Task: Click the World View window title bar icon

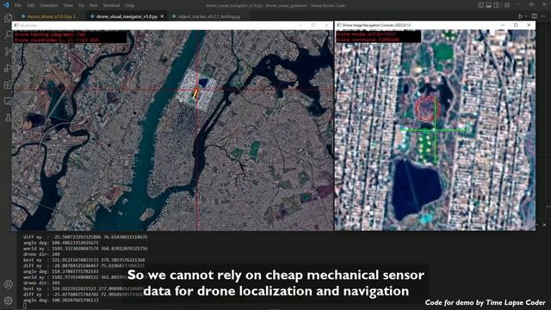Action: click(x=16, y=25)
